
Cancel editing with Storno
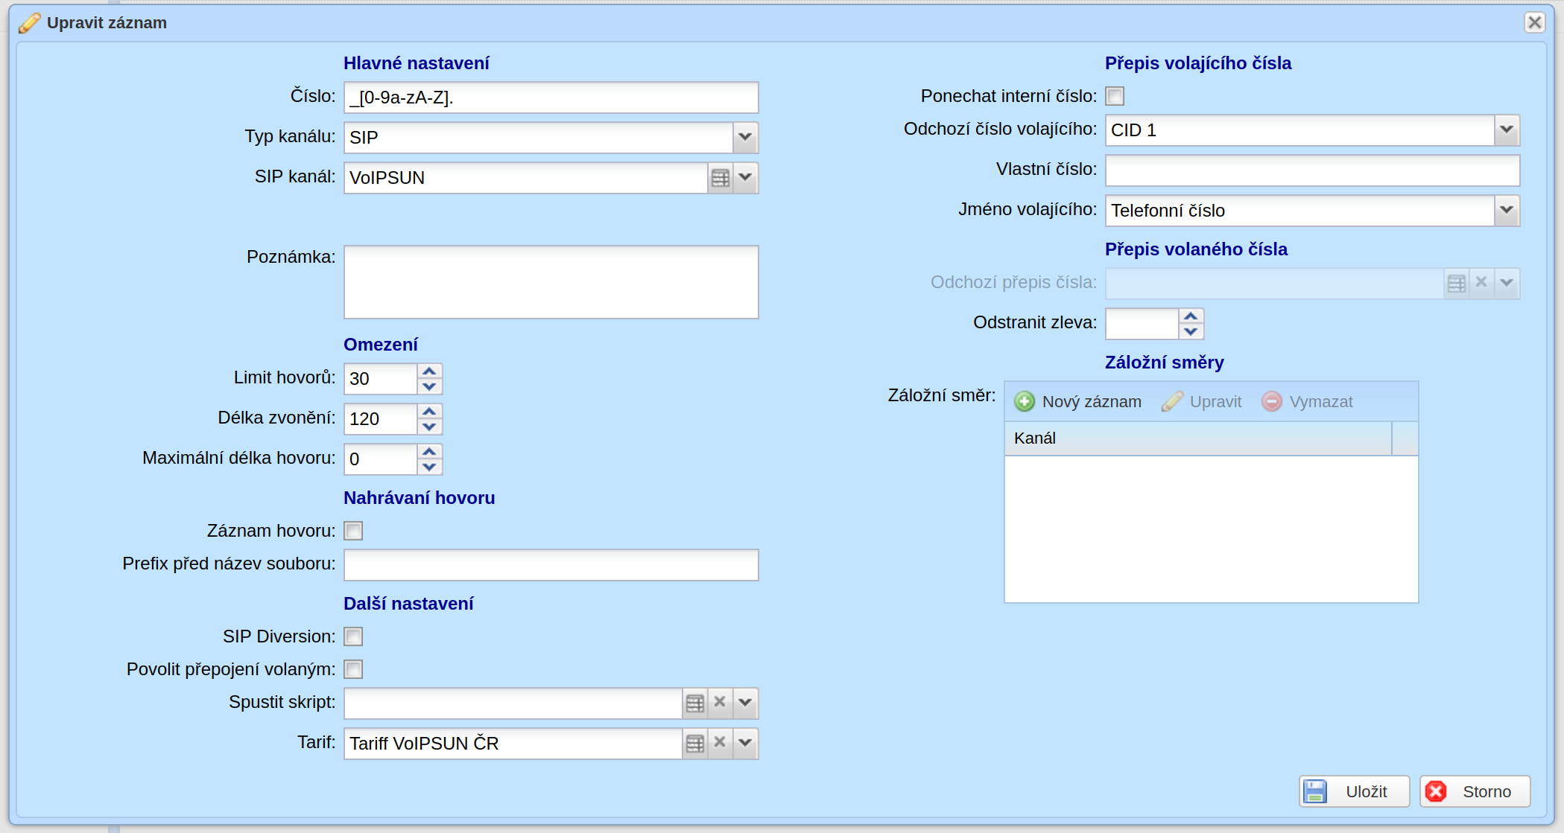(x=1475, y=791)
